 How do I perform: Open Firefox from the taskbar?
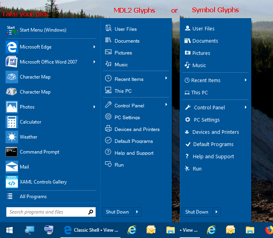[x=269, y=230]
